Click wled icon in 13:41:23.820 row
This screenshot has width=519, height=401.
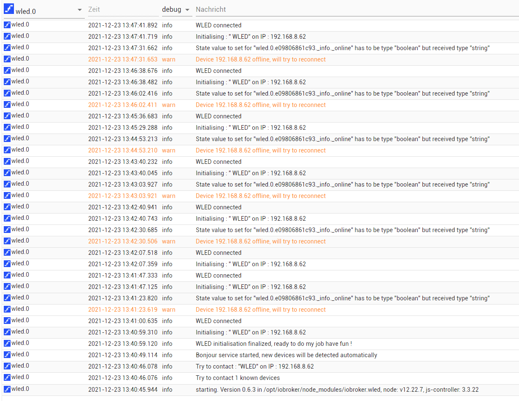coord(7,298)
